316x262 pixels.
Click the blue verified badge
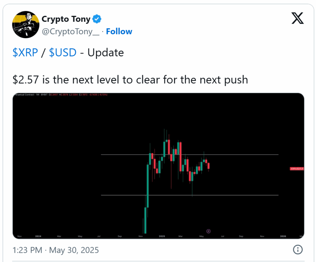pos(97,19)
